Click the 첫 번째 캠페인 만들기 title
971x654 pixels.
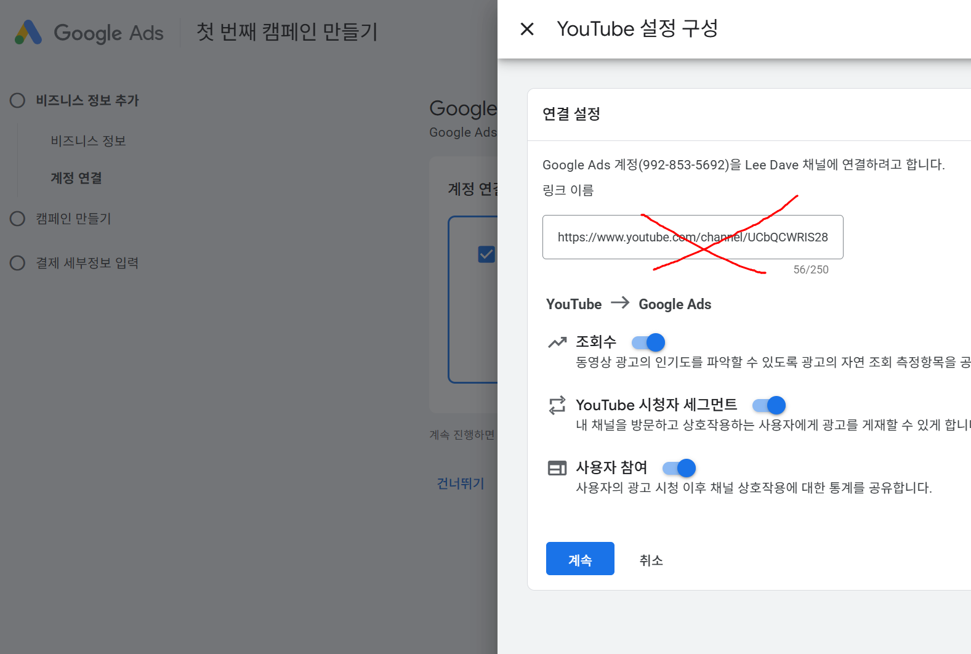[287, 32]
